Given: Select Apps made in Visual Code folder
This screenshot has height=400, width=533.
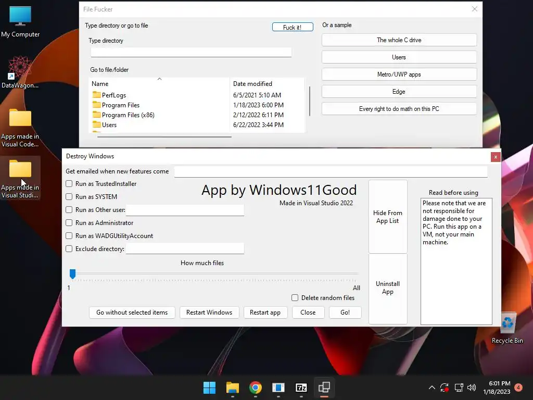Looking at the screenshot, I should [x=20, y=128].
